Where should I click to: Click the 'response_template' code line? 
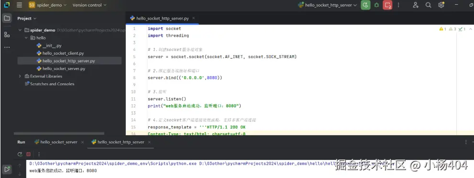pos(197,127)
